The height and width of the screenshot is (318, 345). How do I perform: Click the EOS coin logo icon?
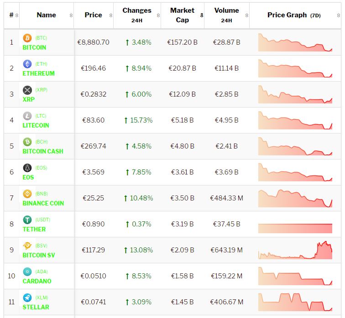(x=27, y=168)
